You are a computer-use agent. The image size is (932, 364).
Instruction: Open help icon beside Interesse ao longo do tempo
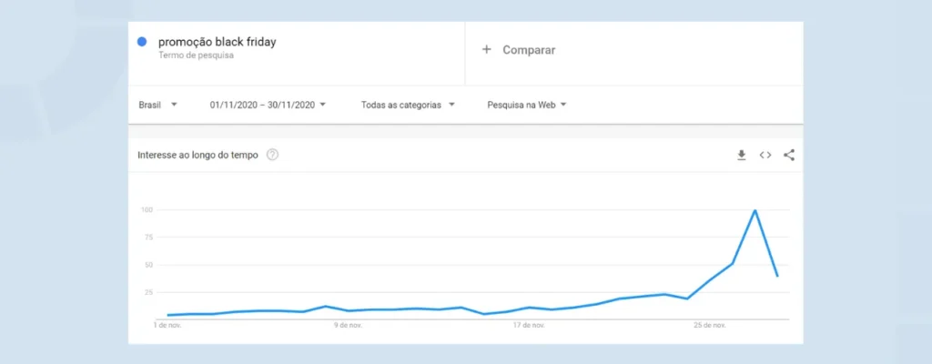point(272,156)
